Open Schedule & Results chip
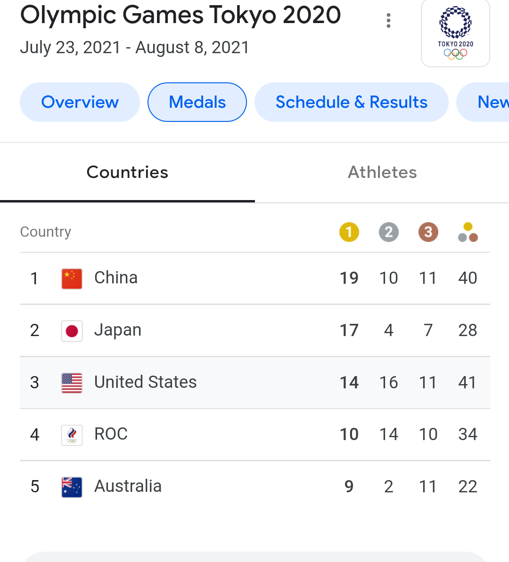The width and height of the screenshot is (509, 562). [x=351, y=102]
